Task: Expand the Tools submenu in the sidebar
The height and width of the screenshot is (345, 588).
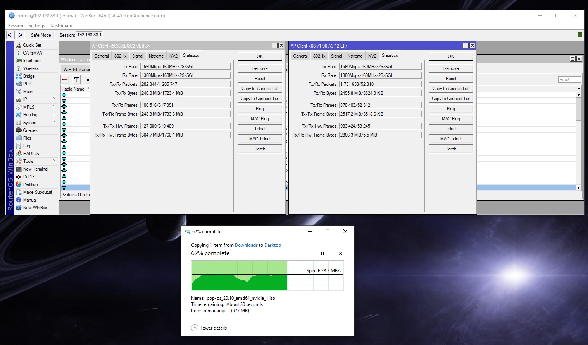Action: click(x=54, y=161)
